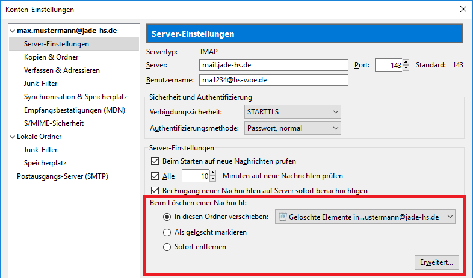473x278 pixels.
Task: Select 'In diesen Ordner verschieben' radio button
Action: 167,217
